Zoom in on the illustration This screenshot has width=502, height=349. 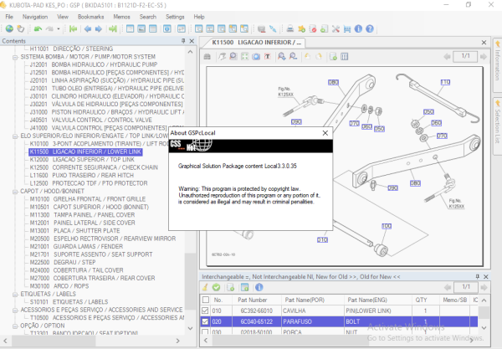[x=282, y=57]
